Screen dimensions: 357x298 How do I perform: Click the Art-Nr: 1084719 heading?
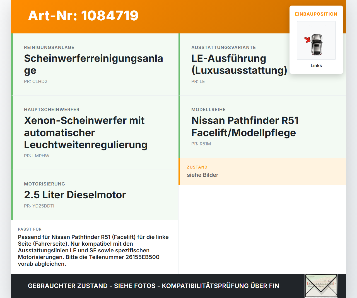pos(83,16)
